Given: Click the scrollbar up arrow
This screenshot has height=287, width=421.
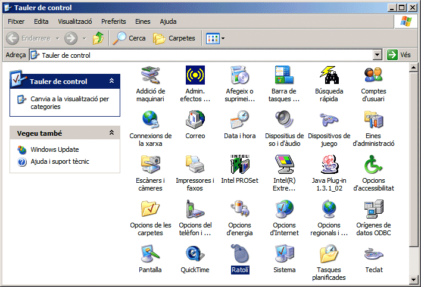Looking at the screenshot, I should click(414, 67).
